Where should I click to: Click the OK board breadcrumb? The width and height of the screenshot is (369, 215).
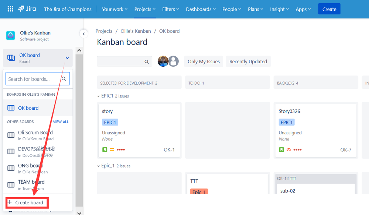[170, 31]
